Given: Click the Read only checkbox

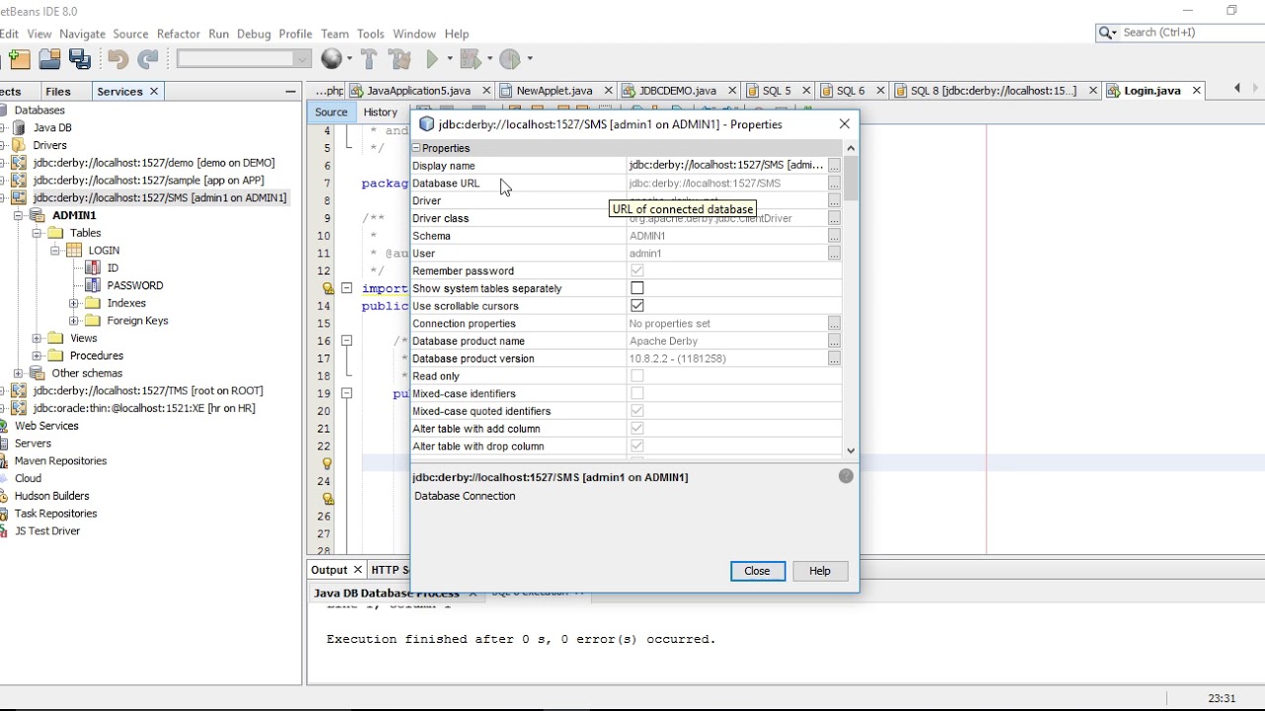Looking at the screenshot, I should (636, 376).
